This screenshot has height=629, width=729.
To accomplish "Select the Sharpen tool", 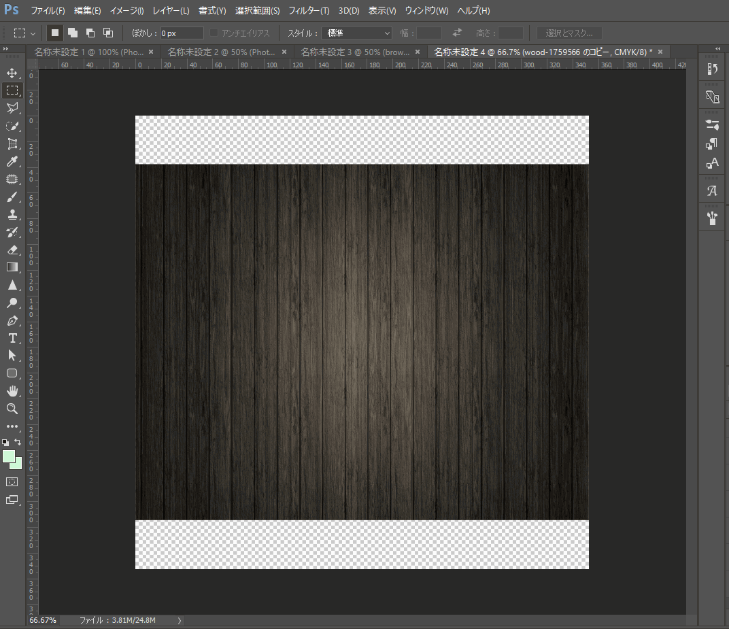I will click(12, 285).
